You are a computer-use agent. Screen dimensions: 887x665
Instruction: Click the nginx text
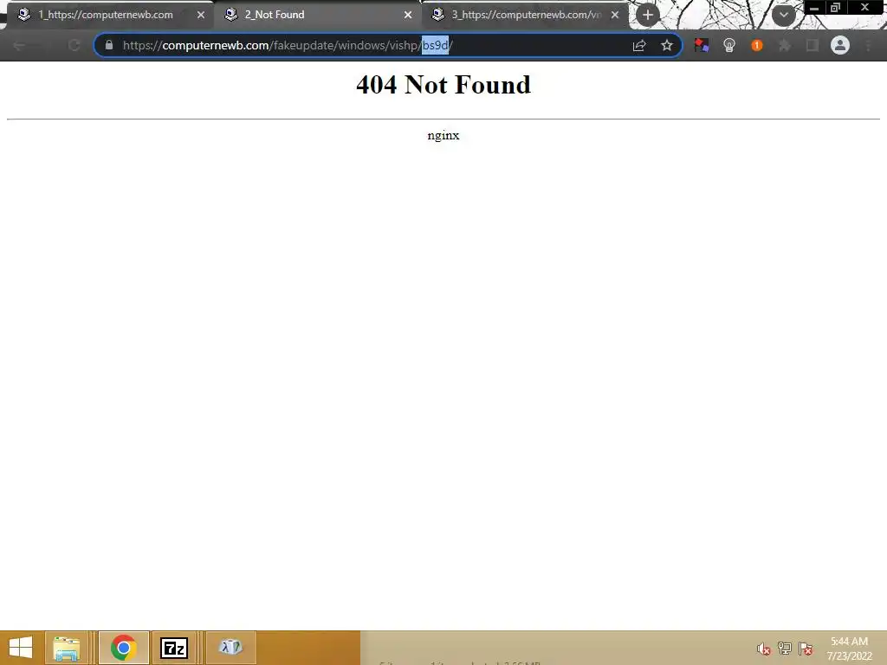click(443, 136)
